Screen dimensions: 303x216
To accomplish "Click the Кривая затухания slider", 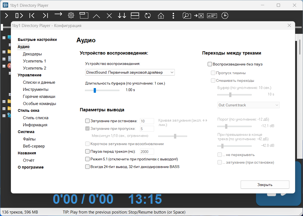I will click(x=173, y=136).
